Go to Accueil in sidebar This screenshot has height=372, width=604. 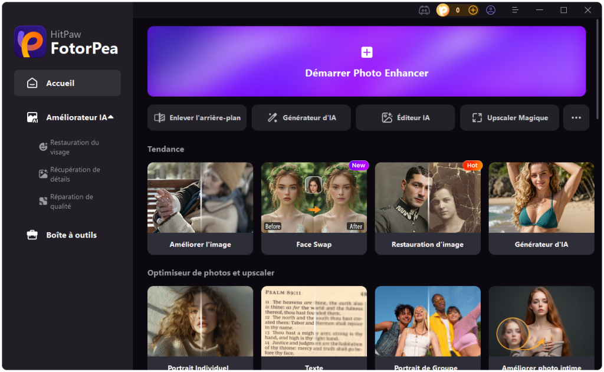pyautogui.click(x=67, y=83)
